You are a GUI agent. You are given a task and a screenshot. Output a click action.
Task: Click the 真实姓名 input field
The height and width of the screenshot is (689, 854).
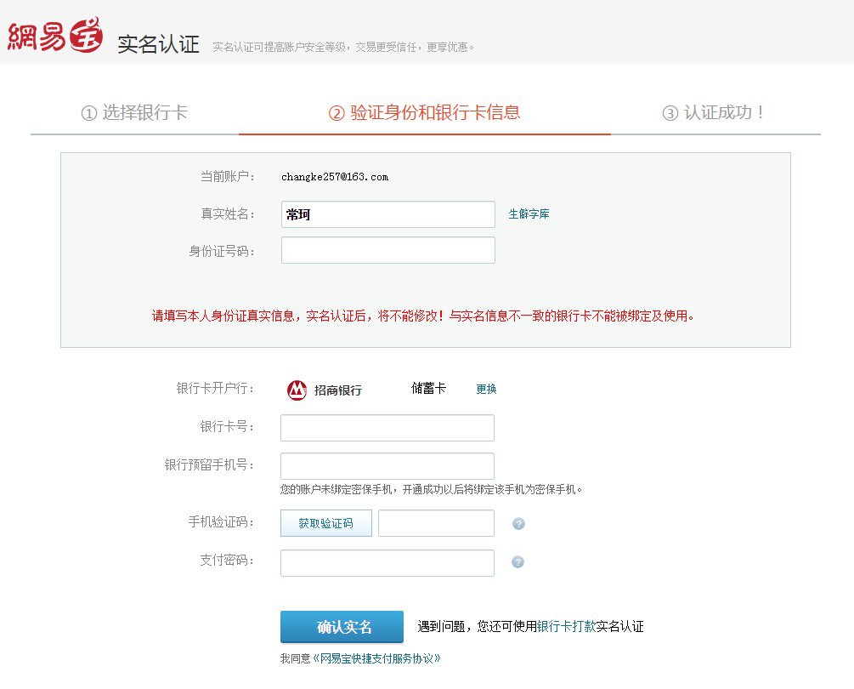[x=387, y=214]
